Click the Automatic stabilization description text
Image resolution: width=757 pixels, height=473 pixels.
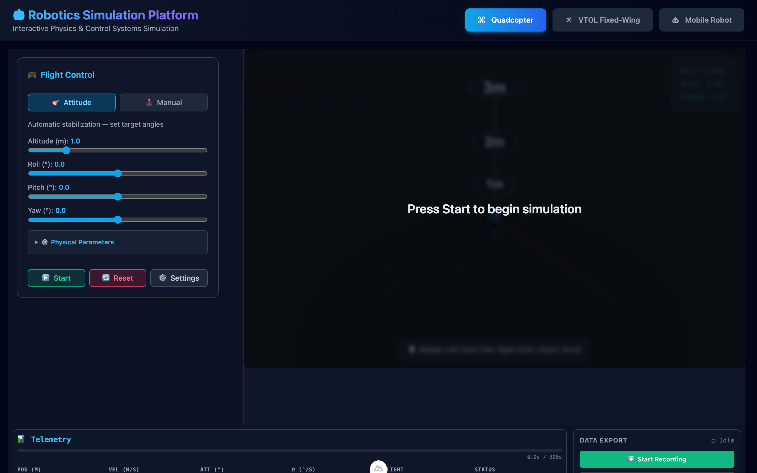tap(96, 124)
